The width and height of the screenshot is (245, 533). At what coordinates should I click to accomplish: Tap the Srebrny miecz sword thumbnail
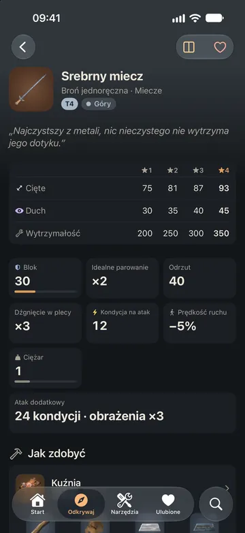coord(31,89)
